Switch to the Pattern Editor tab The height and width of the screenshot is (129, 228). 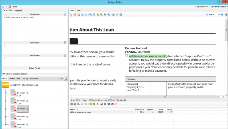click(8, 10)
